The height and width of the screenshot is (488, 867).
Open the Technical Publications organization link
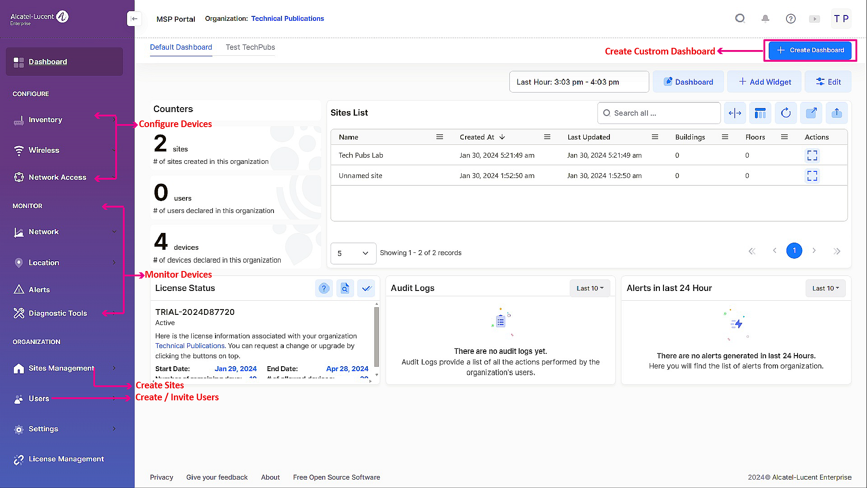pyautogui.click(x=288, y=19)
